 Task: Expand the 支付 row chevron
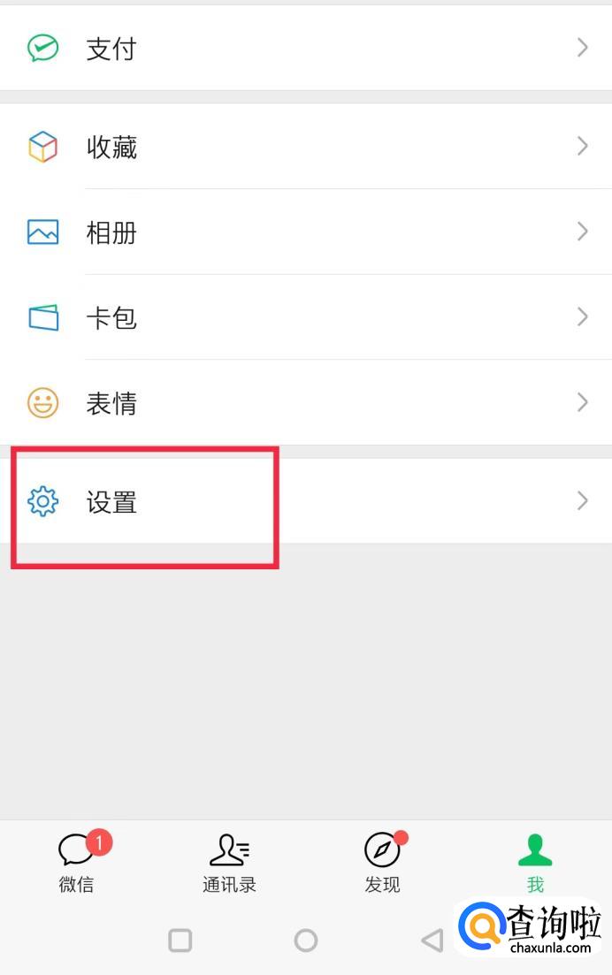coord(582,47)
